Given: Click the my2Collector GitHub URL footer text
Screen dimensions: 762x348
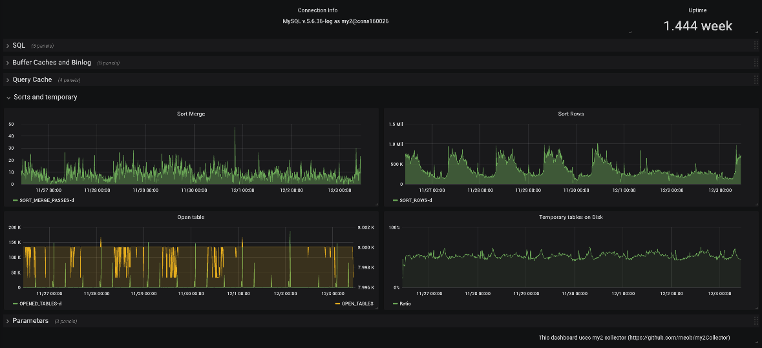Looking at the screenshot, I should click(x=679, y=337).
